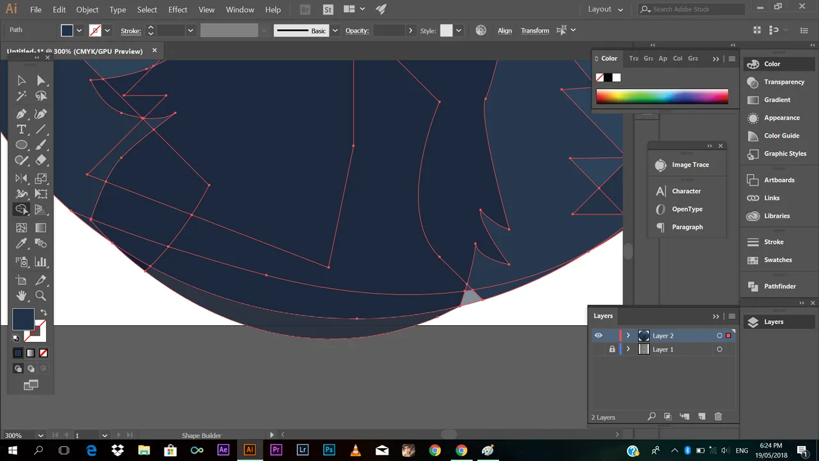Viewport: 819px width, 461px height.
Task: Click the target circle of Layer 1
Action: pos(719,350)
